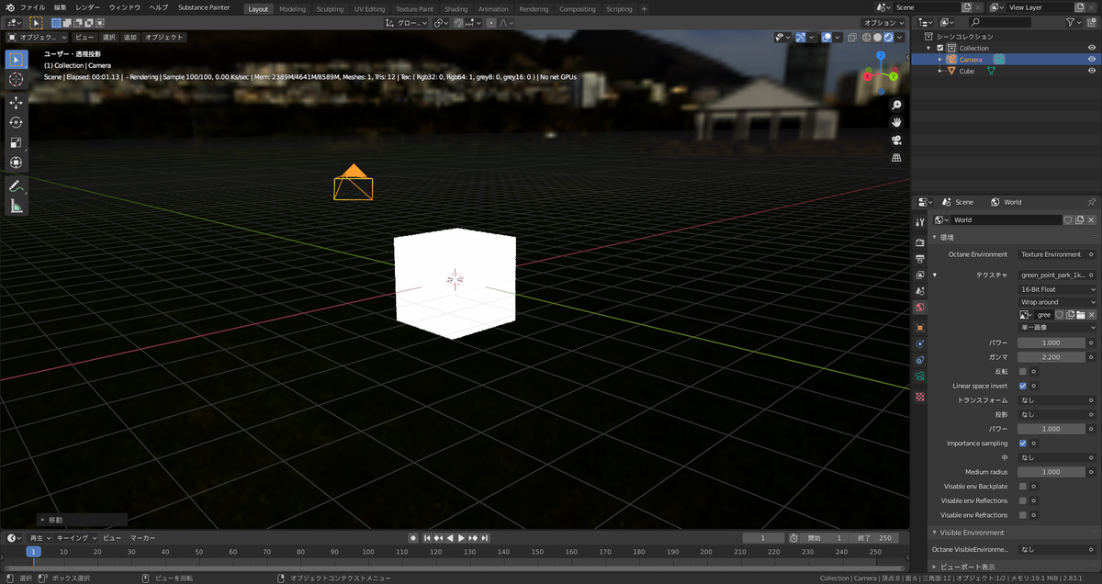This screenshot has width=1102, height=584.
Task: Open the Scene properties tab
Action: pyautogui.click(x=920, y=291)
